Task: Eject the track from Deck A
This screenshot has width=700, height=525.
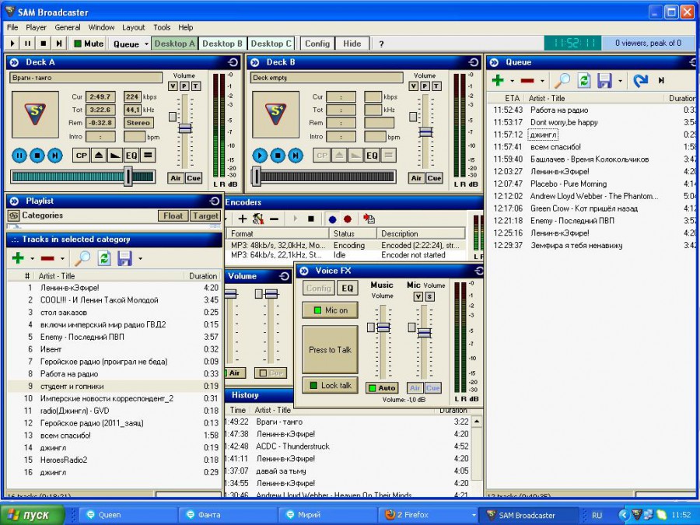Action: click(98, 156)
